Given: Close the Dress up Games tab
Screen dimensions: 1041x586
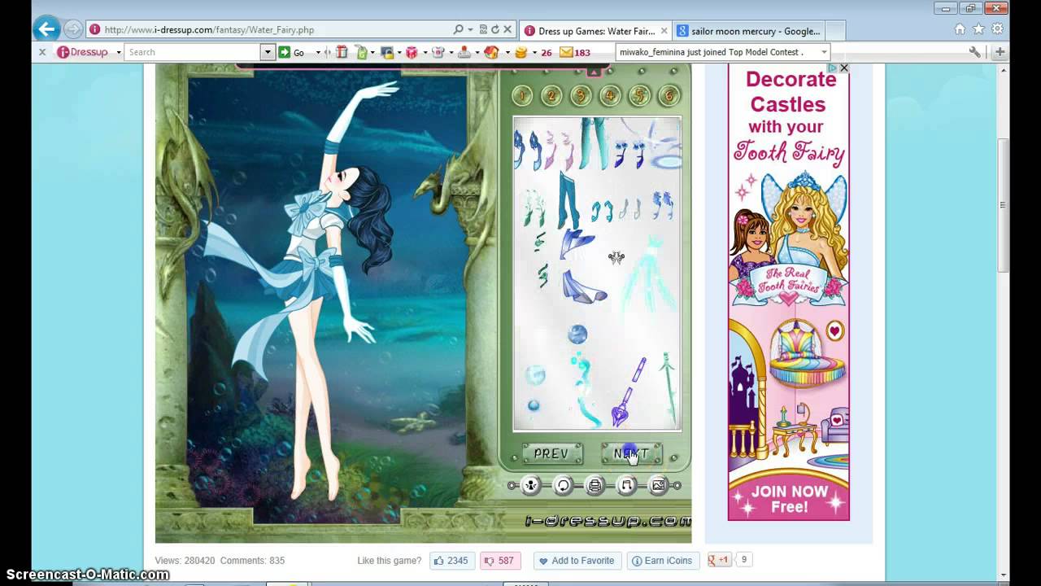Looking at the screenshot, I should coord(664,31).
